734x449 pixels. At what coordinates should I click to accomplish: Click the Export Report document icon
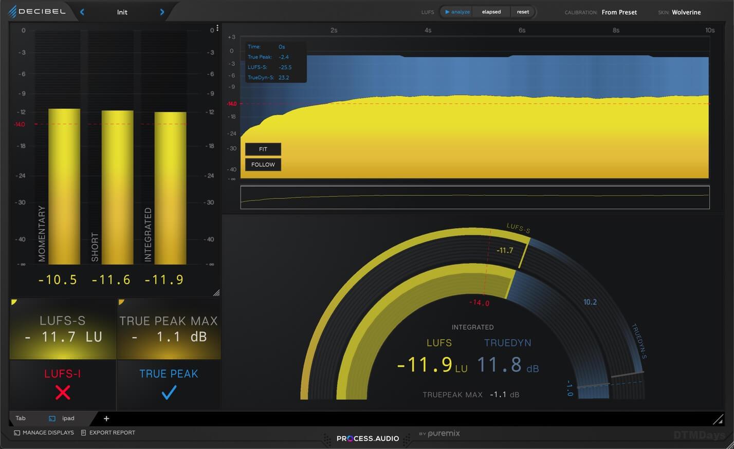click(x=83, y=433)
